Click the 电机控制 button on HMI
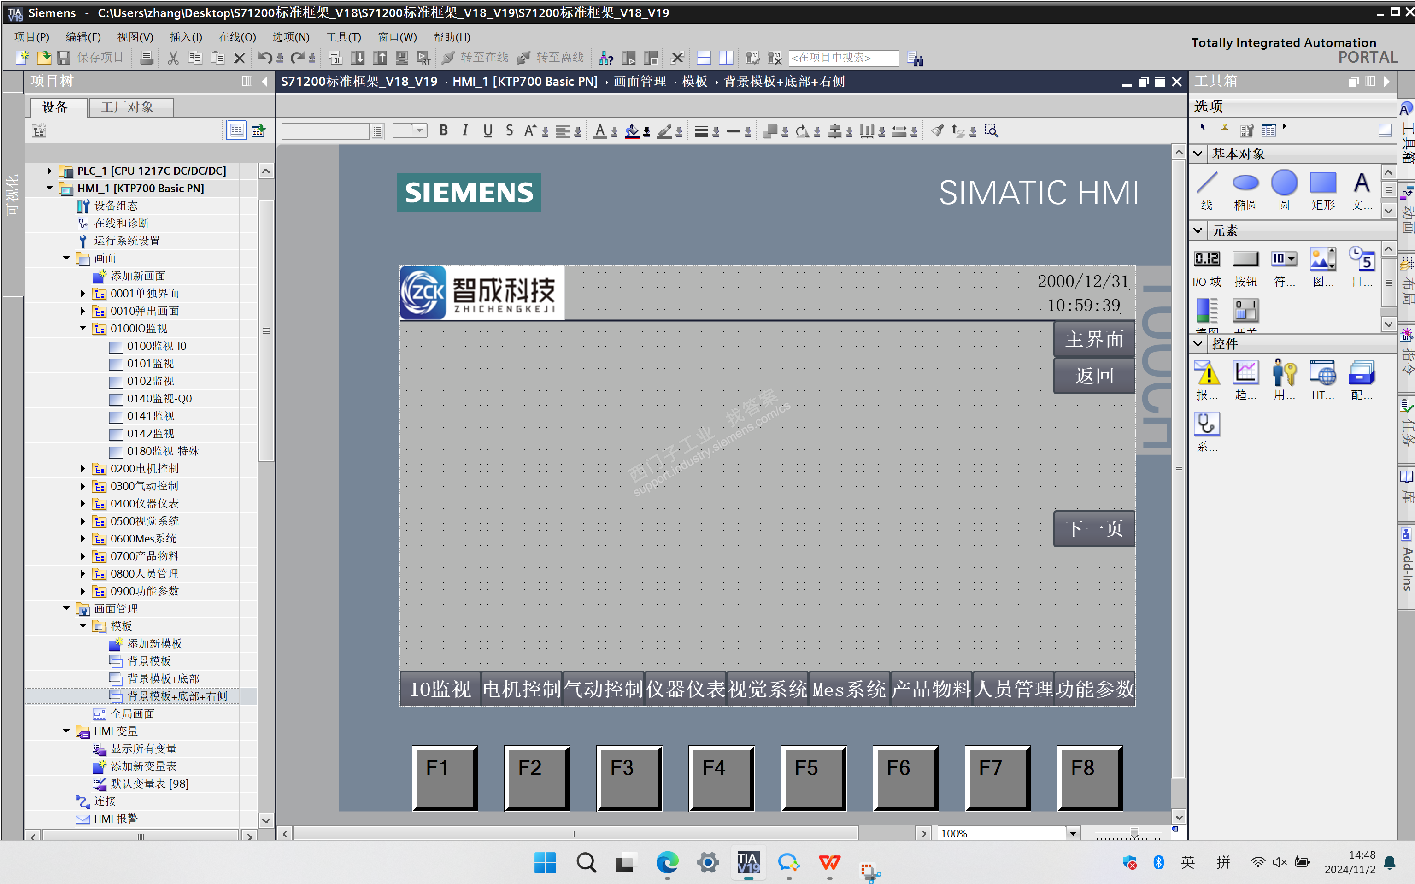The height and width of the screenshot is (884, 1415). [521, 690]
